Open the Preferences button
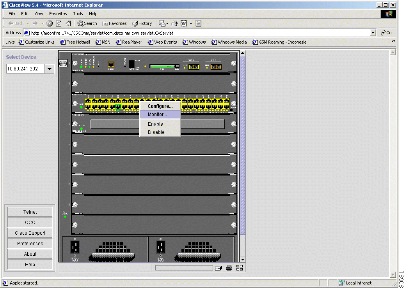 [30, 244]
